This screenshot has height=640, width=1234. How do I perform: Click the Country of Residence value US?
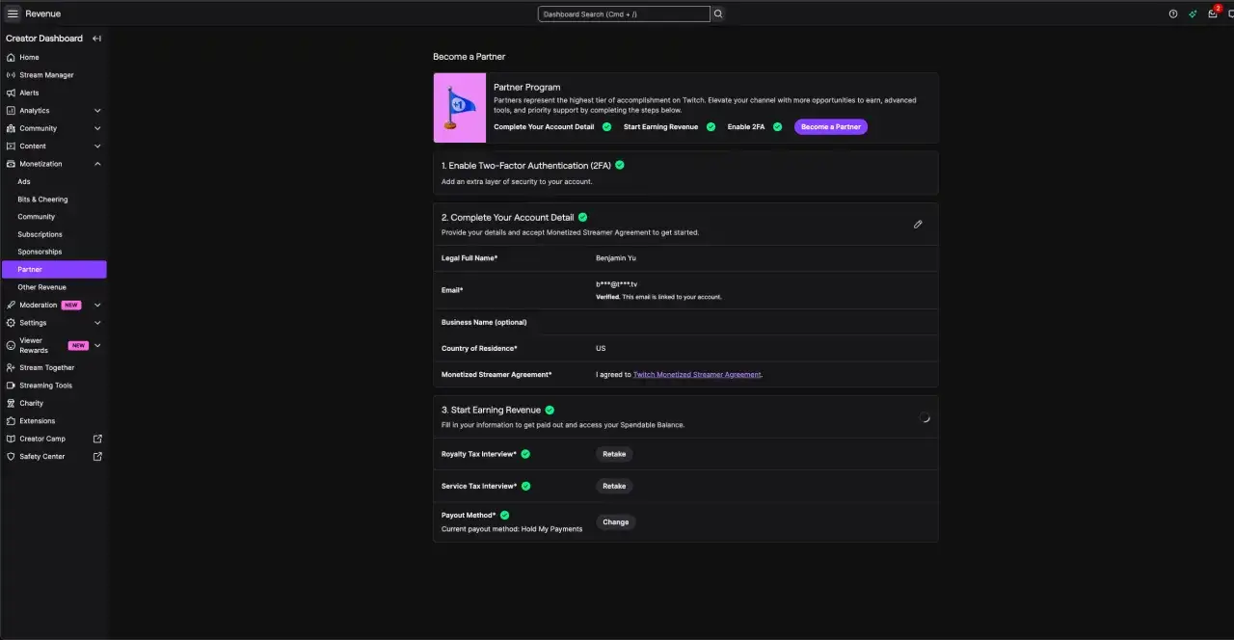[x=601, y=348]
